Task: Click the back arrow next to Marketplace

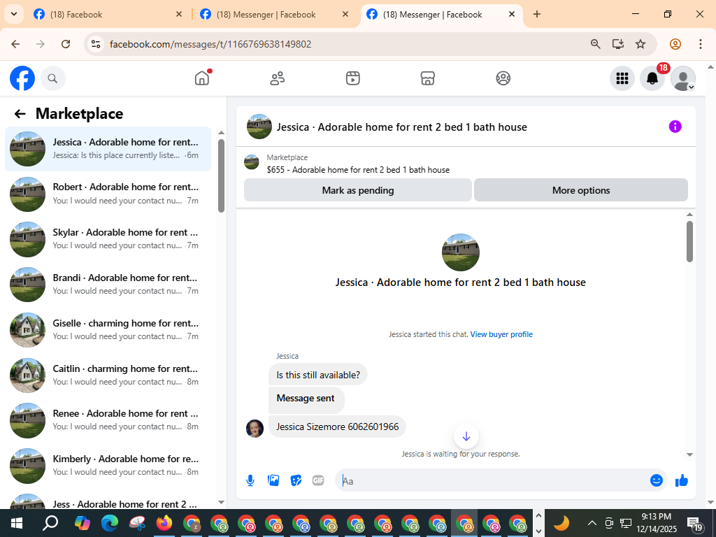Action: (x=20, y=114)
